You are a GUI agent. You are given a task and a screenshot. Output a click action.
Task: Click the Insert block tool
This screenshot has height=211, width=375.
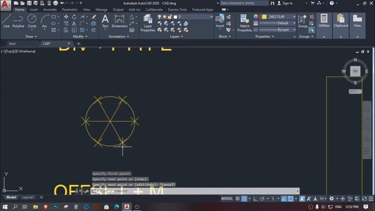click(220, 21)
